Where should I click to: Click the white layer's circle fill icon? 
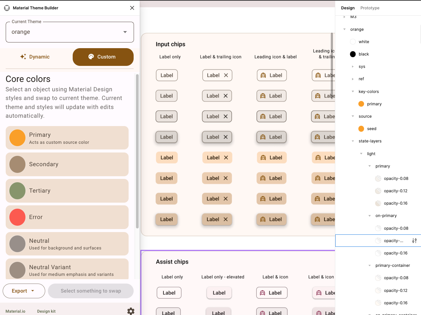tap(352, 41)
